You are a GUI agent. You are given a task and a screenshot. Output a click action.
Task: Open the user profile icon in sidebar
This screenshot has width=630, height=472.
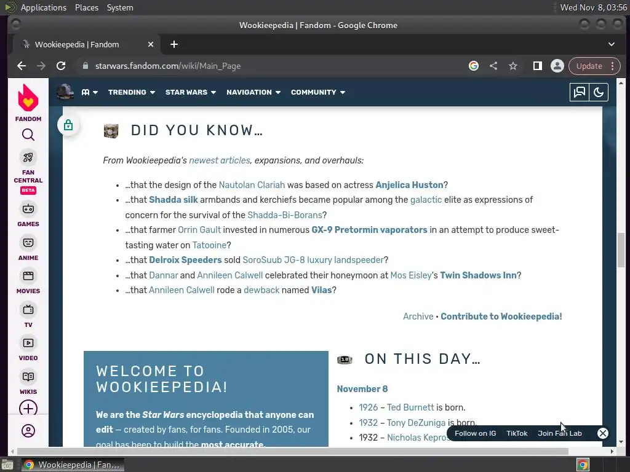(x=28, y=431)
